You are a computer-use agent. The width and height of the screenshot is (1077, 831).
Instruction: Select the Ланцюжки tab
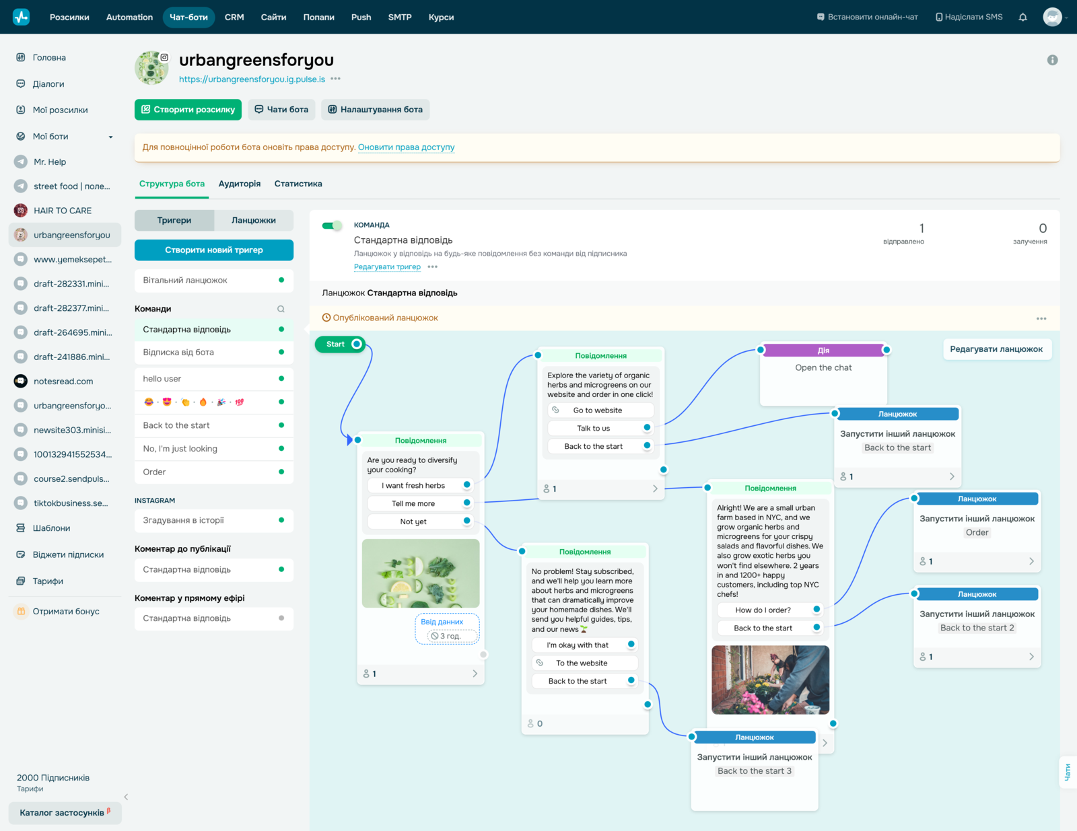[254, 220]
